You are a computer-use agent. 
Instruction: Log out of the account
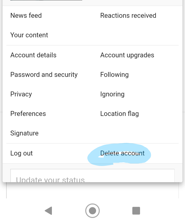coord(22,153)
